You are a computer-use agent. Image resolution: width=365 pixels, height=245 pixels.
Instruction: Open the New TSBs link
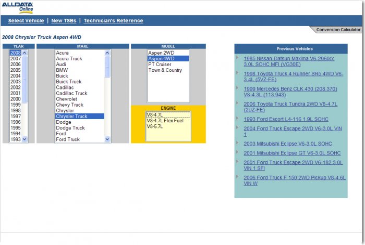[x=64, y=21]
